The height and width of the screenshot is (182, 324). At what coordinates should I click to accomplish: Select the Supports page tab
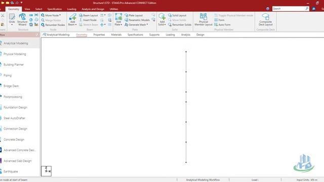pos(154,35)
